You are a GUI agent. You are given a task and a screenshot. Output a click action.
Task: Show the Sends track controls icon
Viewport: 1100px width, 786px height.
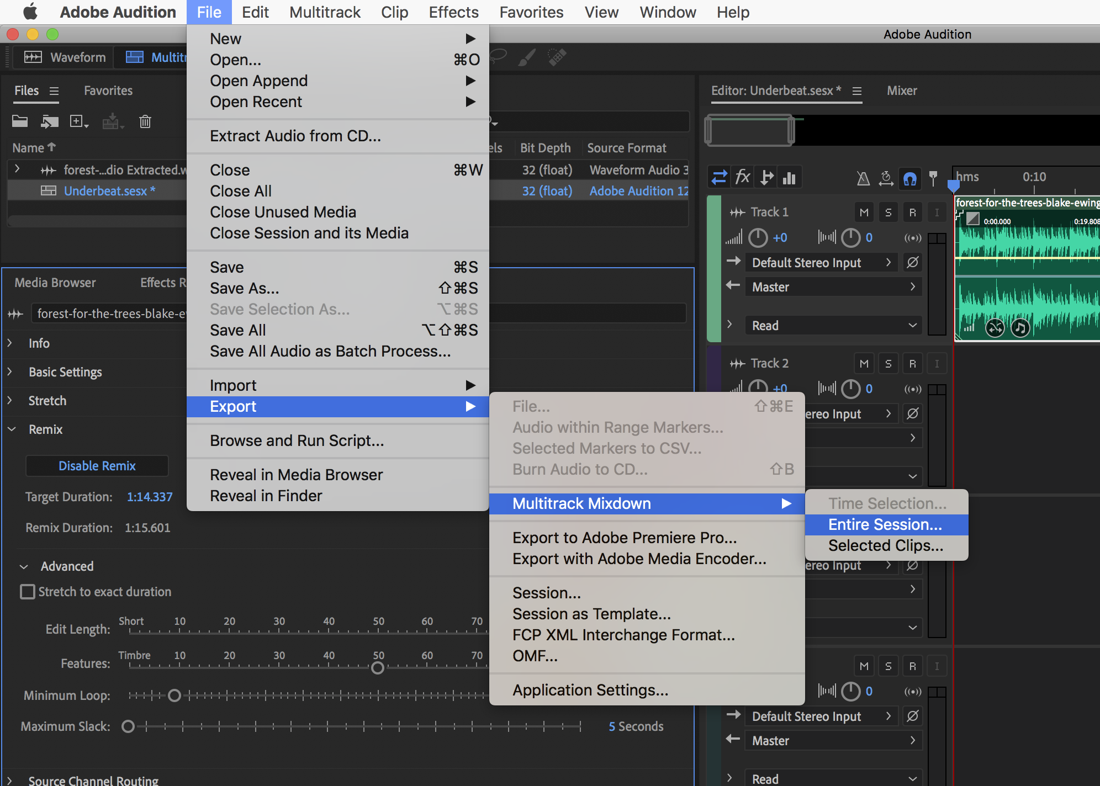pos(766,178)
